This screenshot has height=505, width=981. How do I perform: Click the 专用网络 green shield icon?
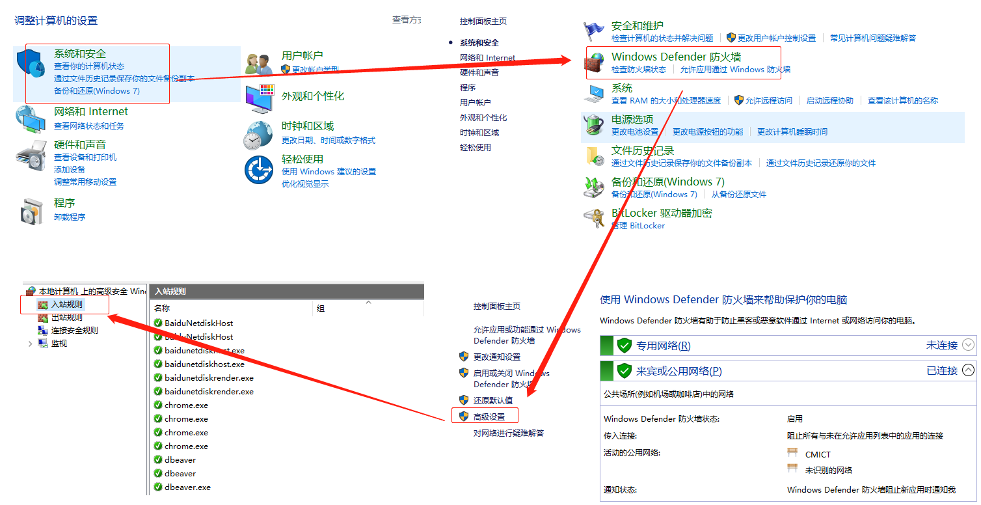(x=625, y=346)
